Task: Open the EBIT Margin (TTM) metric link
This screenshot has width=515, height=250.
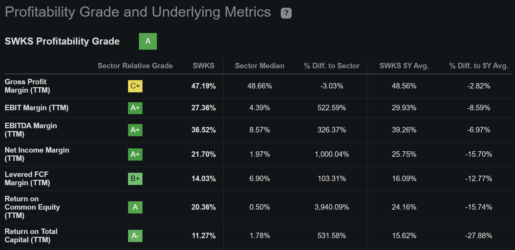Action: point(36,108)
